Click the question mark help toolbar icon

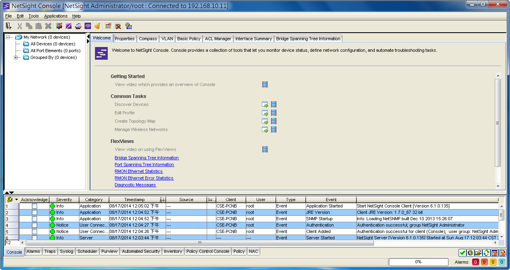[x=128, y=26]
